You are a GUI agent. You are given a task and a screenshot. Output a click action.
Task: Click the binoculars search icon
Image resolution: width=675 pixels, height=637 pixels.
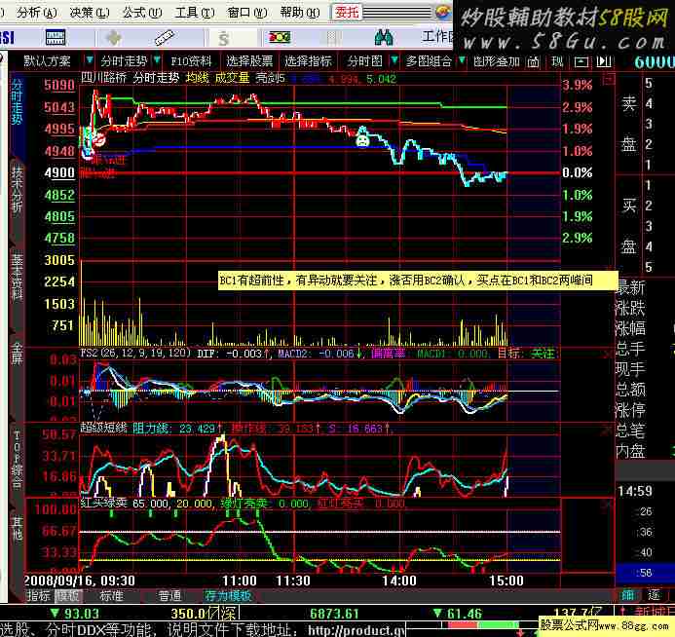tap(384, 37)
